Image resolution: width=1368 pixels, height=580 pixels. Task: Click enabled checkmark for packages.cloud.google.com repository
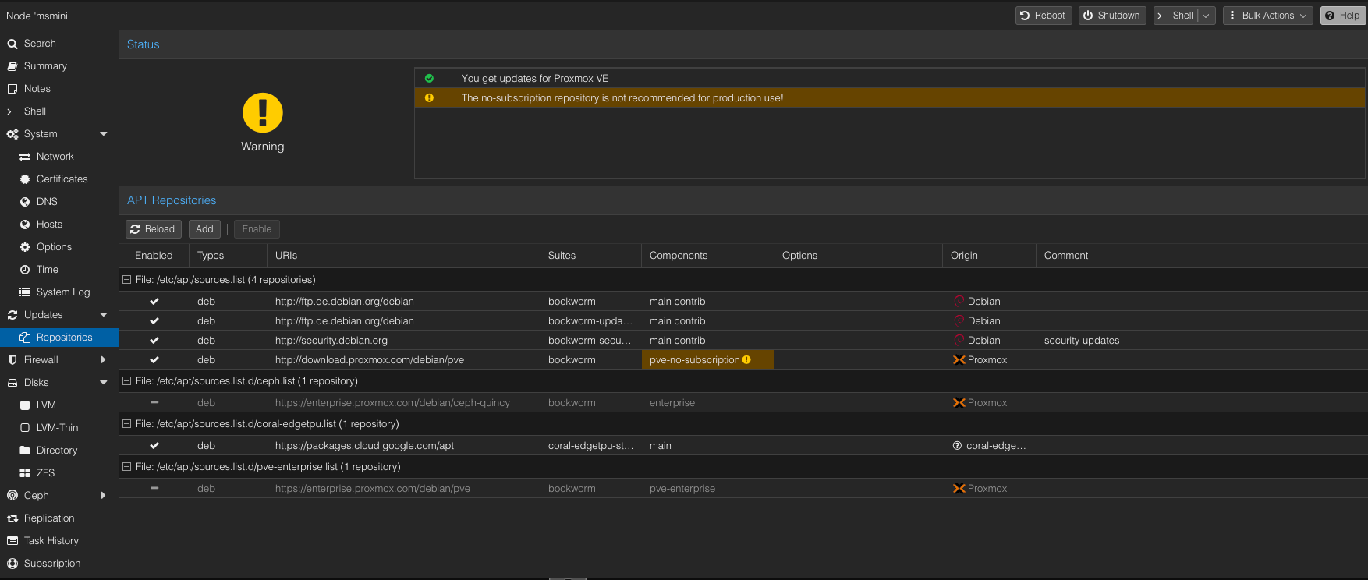point(154,446)
